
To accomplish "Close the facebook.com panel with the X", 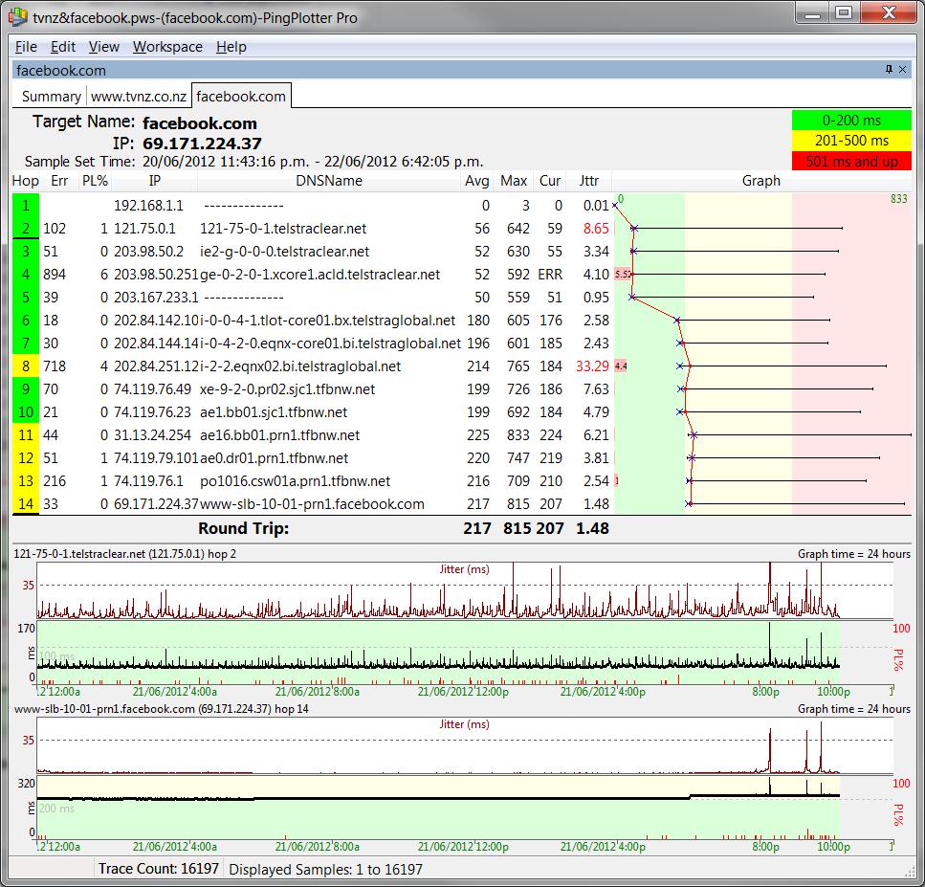I will [903, 70].
